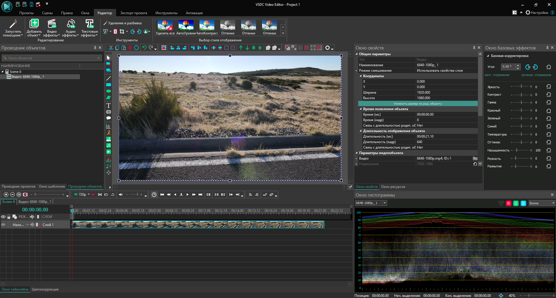Click the red trash delete icon
Screen dimensions: 556x298
pyautogui.click(x=130, y=48)
